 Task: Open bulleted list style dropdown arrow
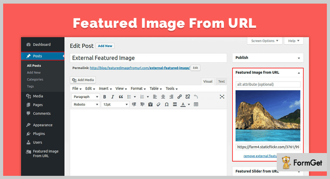[135, 97]
